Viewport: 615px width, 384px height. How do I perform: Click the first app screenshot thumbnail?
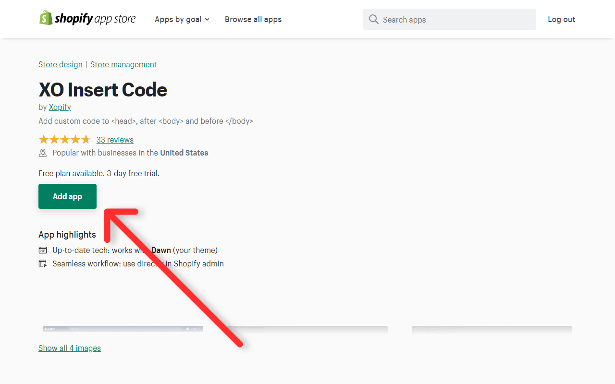click(x=123, y=329)
